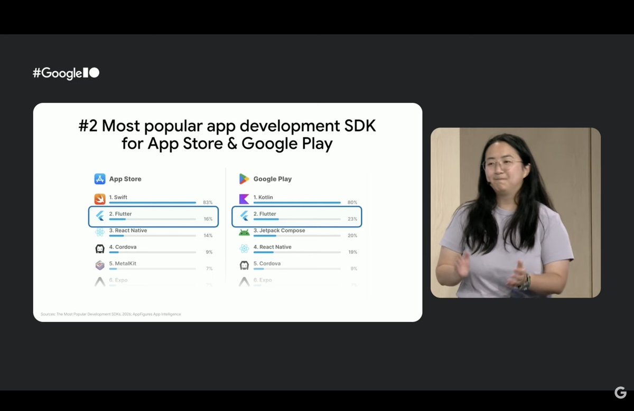Click the Jetpack Compose 20% progress bar
Viewport: 634px width, 411px height.
click(x=297, y=235)
